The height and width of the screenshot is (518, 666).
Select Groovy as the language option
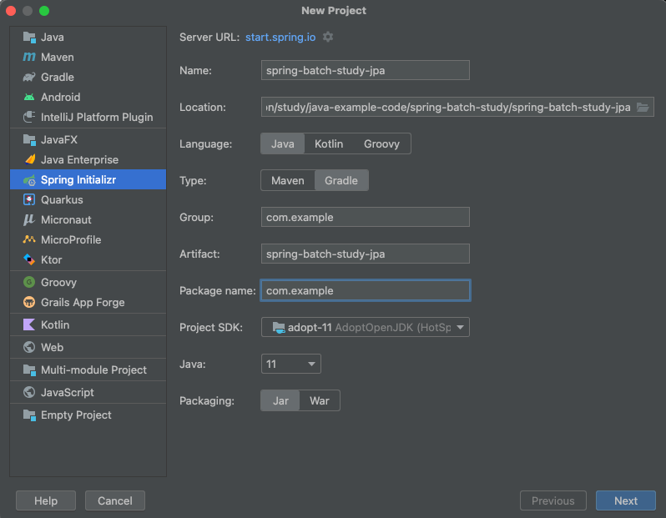point(381,143)
